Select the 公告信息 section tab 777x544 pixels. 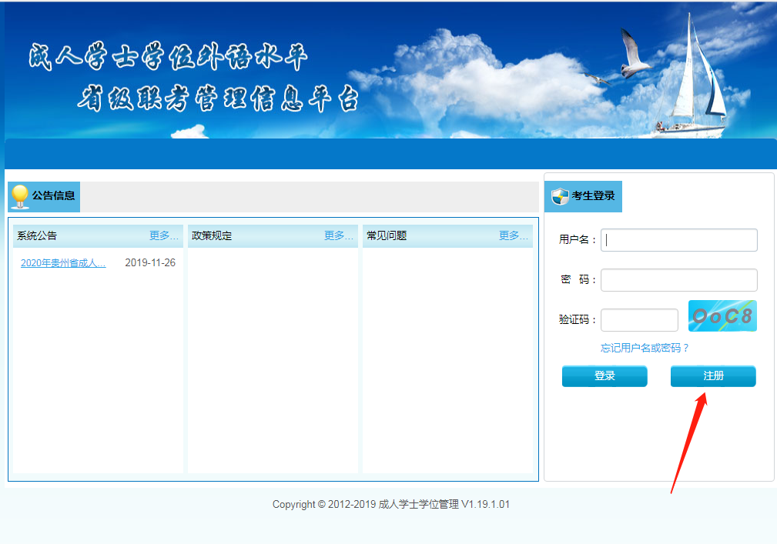coord(53,196)
